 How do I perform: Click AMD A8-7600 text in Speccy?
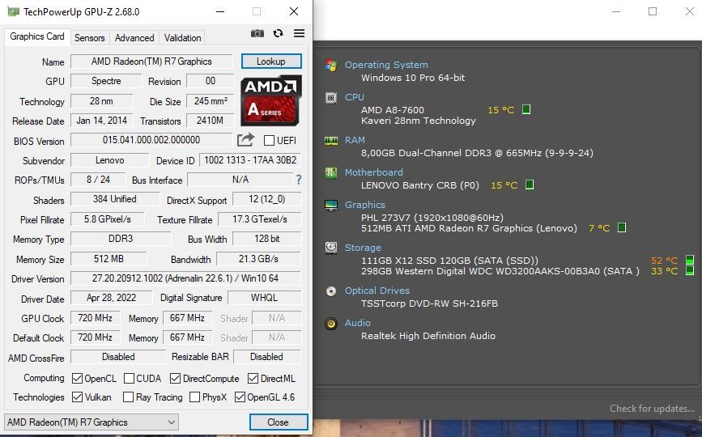[x=392, y=110]
